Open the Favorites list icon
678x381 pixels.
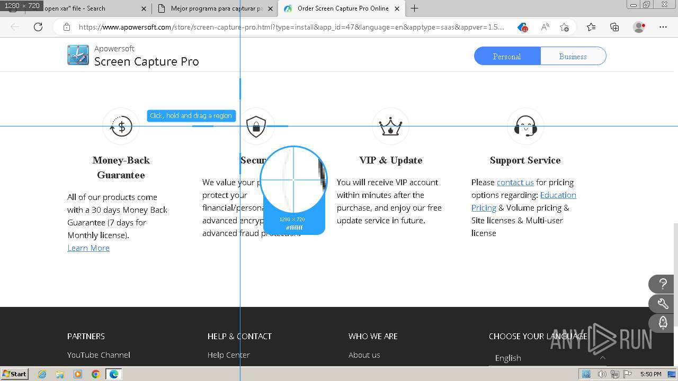click(591, 27)
